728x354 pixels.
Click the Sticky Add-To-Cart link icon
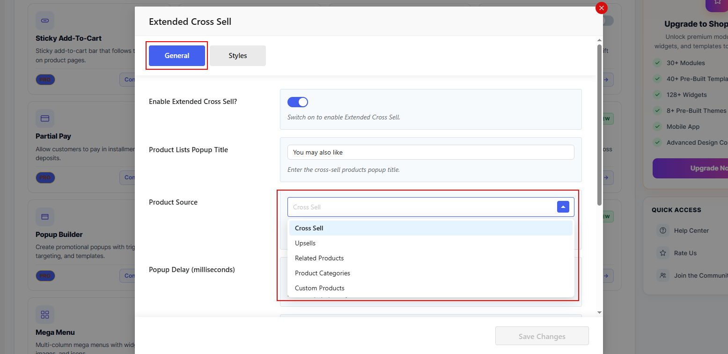point(45,21)
